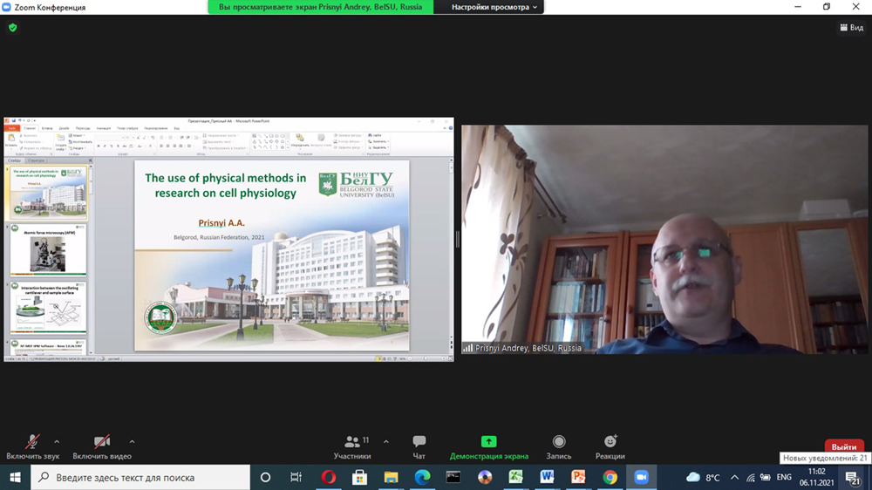Expand audio options arrow beside the microphone
Image resolution: width=872 pixels, height=490 pixels.
point(58,442)
